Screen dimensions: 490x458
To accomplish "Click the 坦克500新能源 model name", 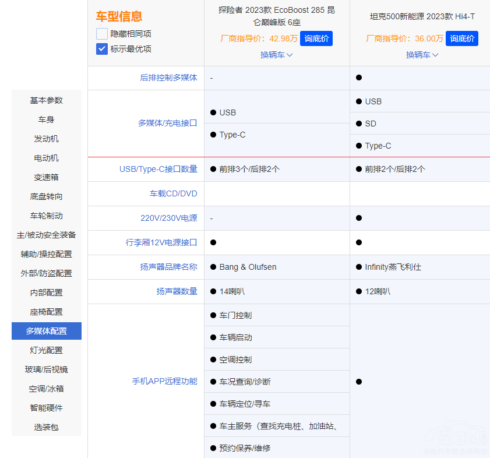I will coord(422,17).
